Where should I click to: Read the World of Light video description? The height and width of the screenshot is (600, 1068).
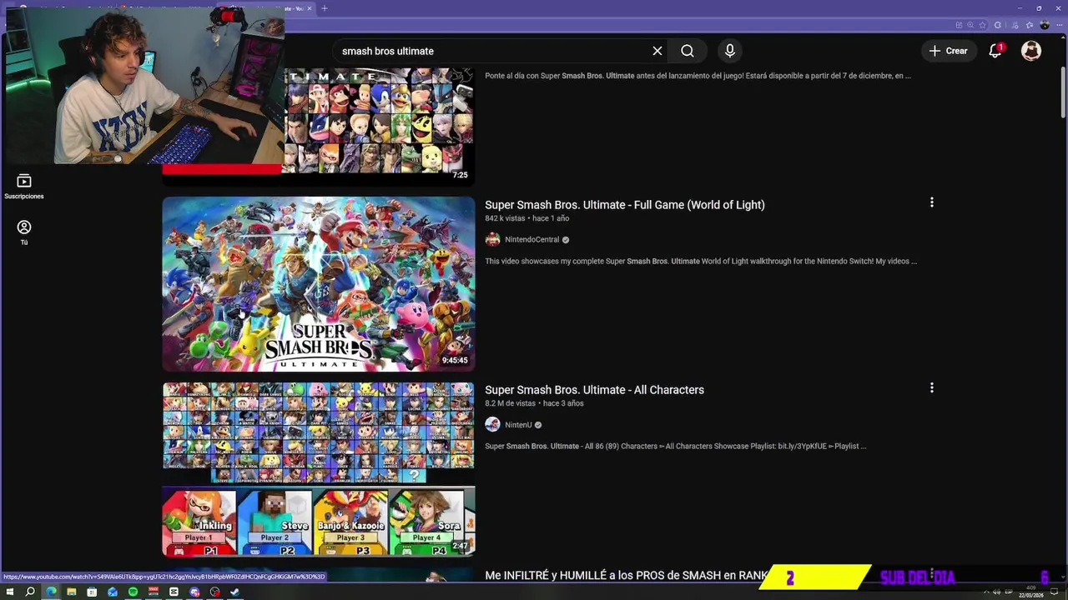pyautogui.click(x=701, y=262)
